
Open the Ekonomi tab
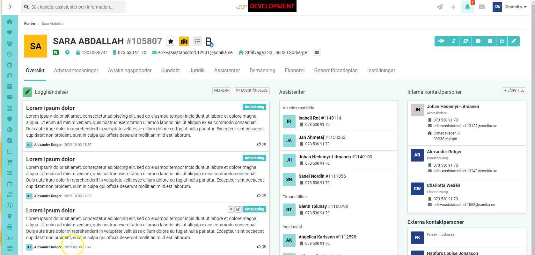(x=295, y=71)
